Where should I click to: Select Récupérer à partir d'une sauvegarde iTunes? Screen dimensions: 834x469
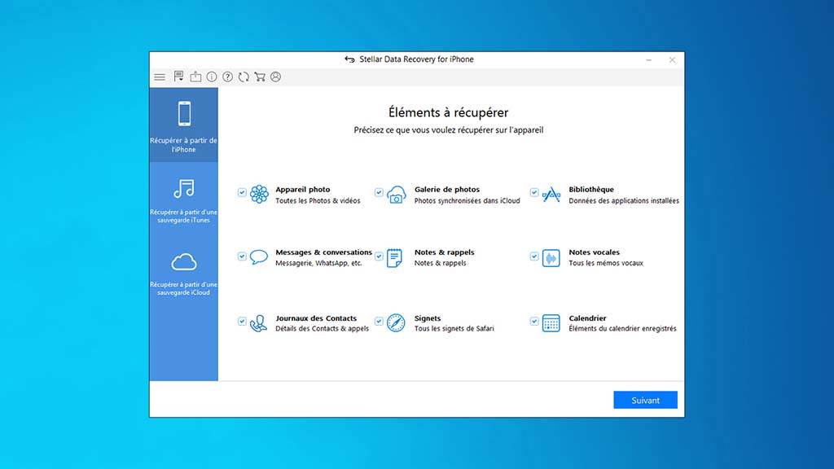click(x=184, y=199)
